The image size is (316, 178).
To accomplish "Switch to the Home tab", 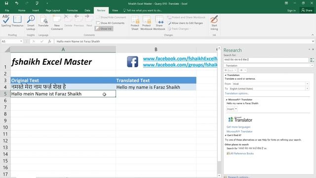I will (22, 10).
